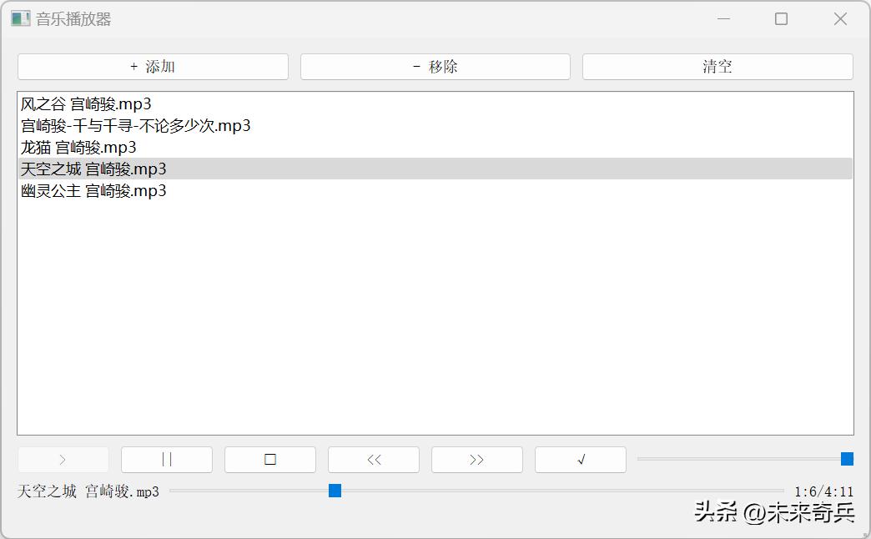The width and height of the screenshot is (871, 539).
Task: Click the playback progress slider
Action: (x=334, y=491)
